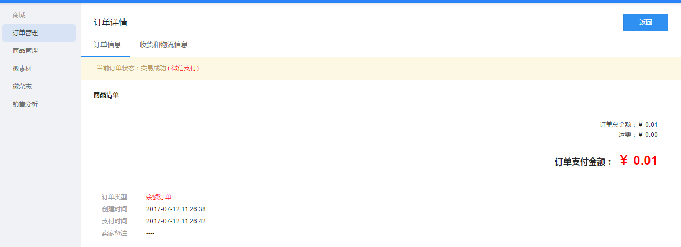Navigate to 销售分析 in the sidebar
This screenshot has width=681, height=247.
coord(25,104)
